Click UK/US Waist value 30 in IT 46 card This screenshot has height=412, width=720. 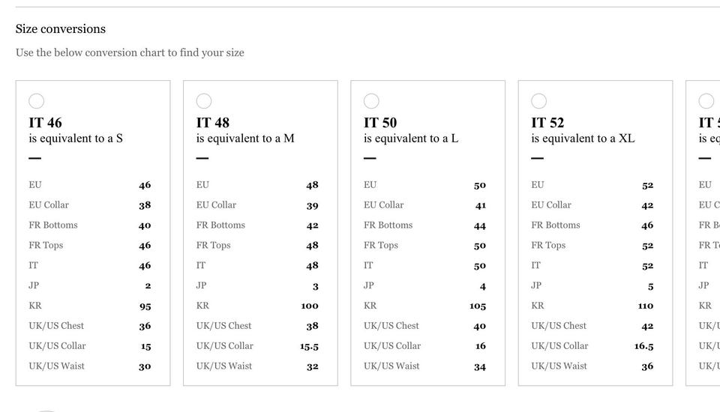pyautogui.click(x=144, y=366)
